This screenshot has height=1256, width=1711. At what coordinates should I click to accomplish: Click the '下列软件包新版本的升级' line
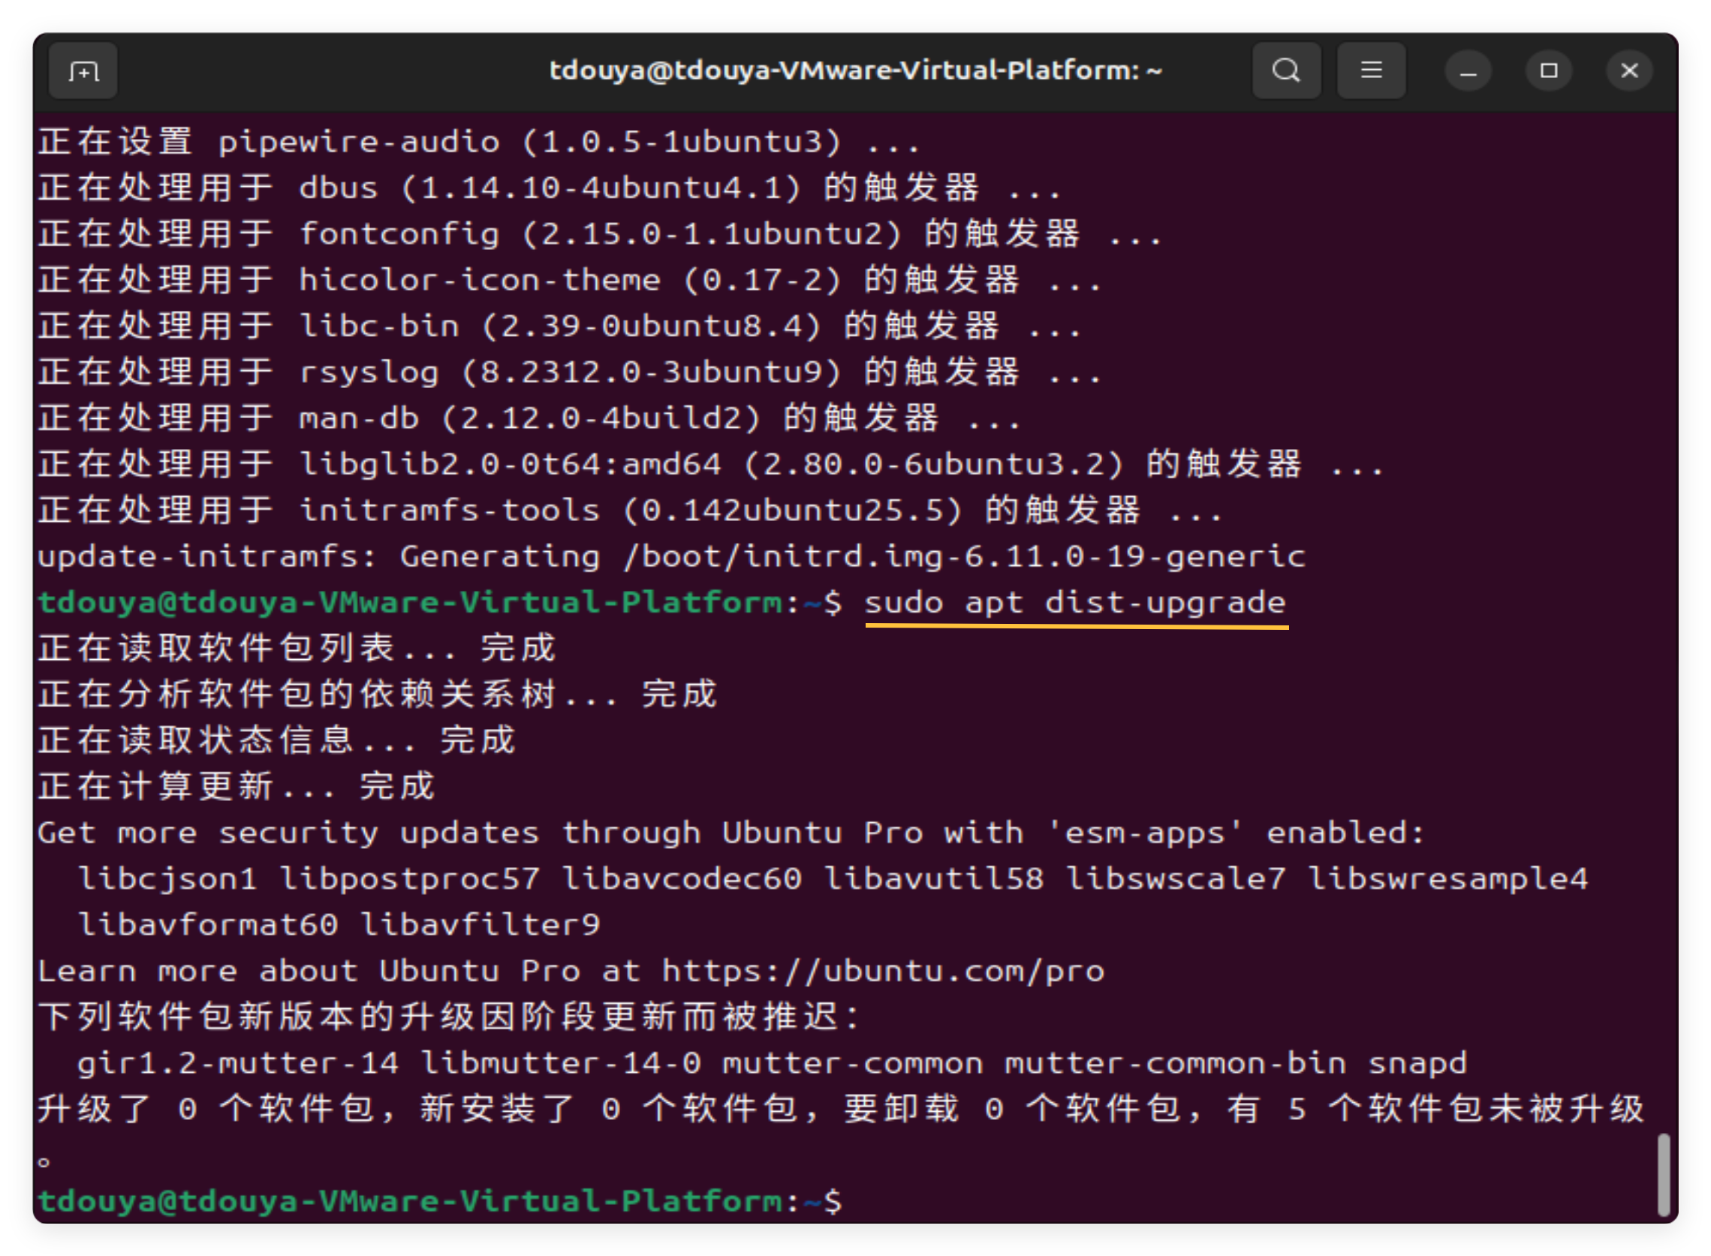[x=448, y=1017]
